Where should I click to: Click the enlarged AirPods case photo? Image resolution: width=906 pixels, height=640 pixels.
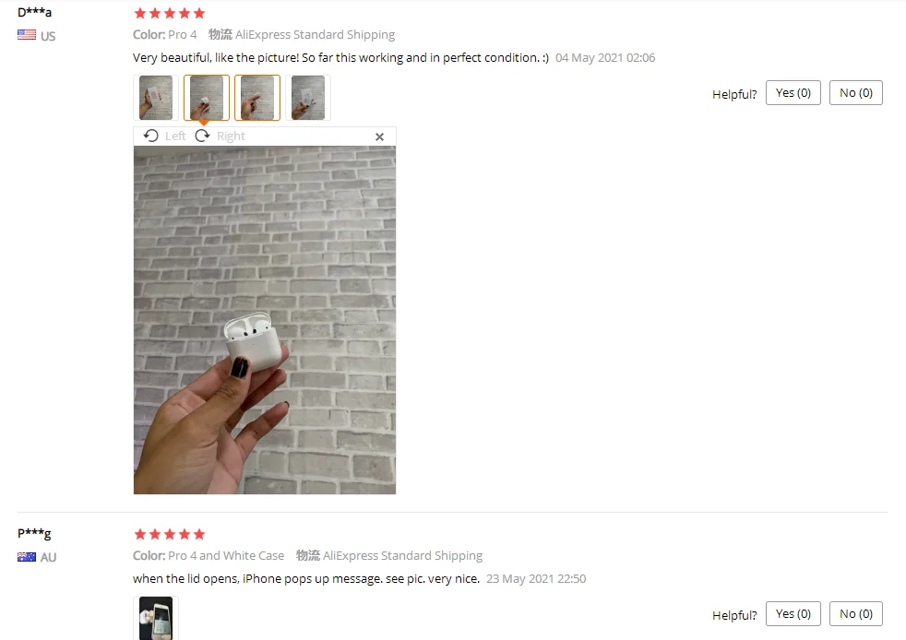tap(265, 320)
